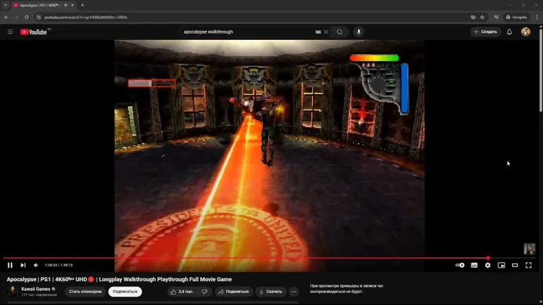The height and width of the screenshot is (305, 543).
Task: Toggle subtitles on the player
Action: [474, 265]
